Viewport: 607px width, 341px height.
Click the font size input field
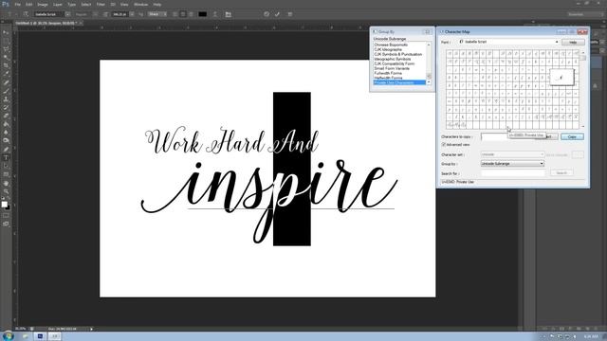120,14
